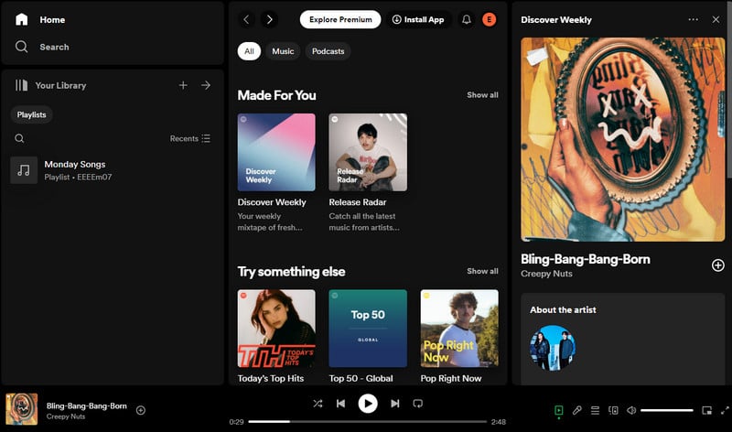Click the now playing bar album thumbnail

(21, 409)
